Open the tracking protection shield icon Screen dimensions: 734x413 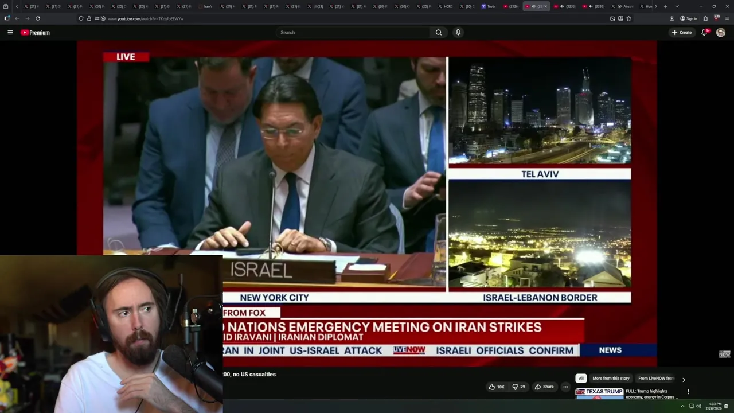pos(81,18)
